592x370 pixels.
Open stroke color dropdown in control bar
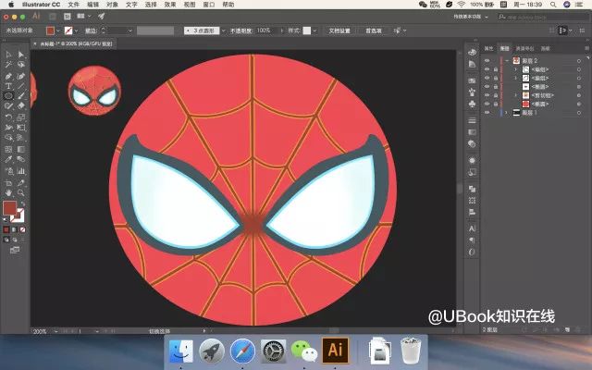coord(76,31)
